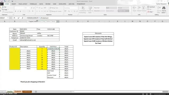Image resolution: width=169 pixels, height=95 pixels.
Task: Switch to the Products sheet tab
Action: [18, 92]
